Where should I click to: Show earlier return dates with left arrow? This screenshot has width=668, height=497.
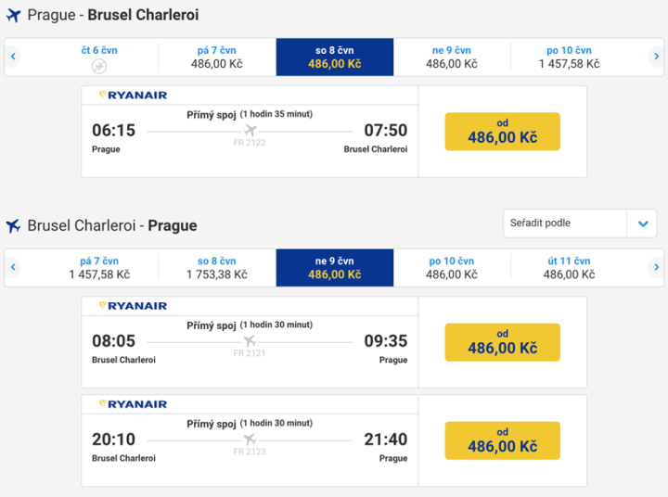(13, 267)
